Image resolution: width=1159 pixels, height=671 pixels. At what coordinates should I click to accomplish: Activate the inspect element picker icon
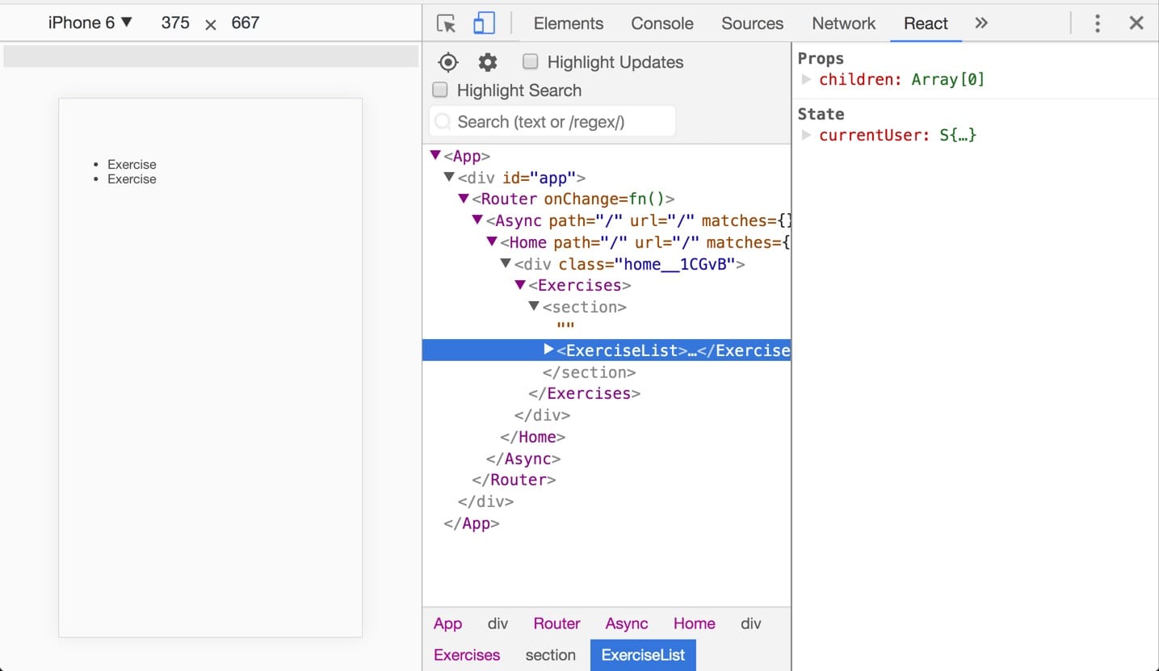coord(446,23)
